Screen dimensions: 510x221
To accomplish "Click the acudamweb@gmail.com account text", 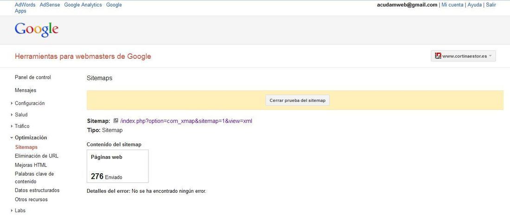I will pos(407,5).
